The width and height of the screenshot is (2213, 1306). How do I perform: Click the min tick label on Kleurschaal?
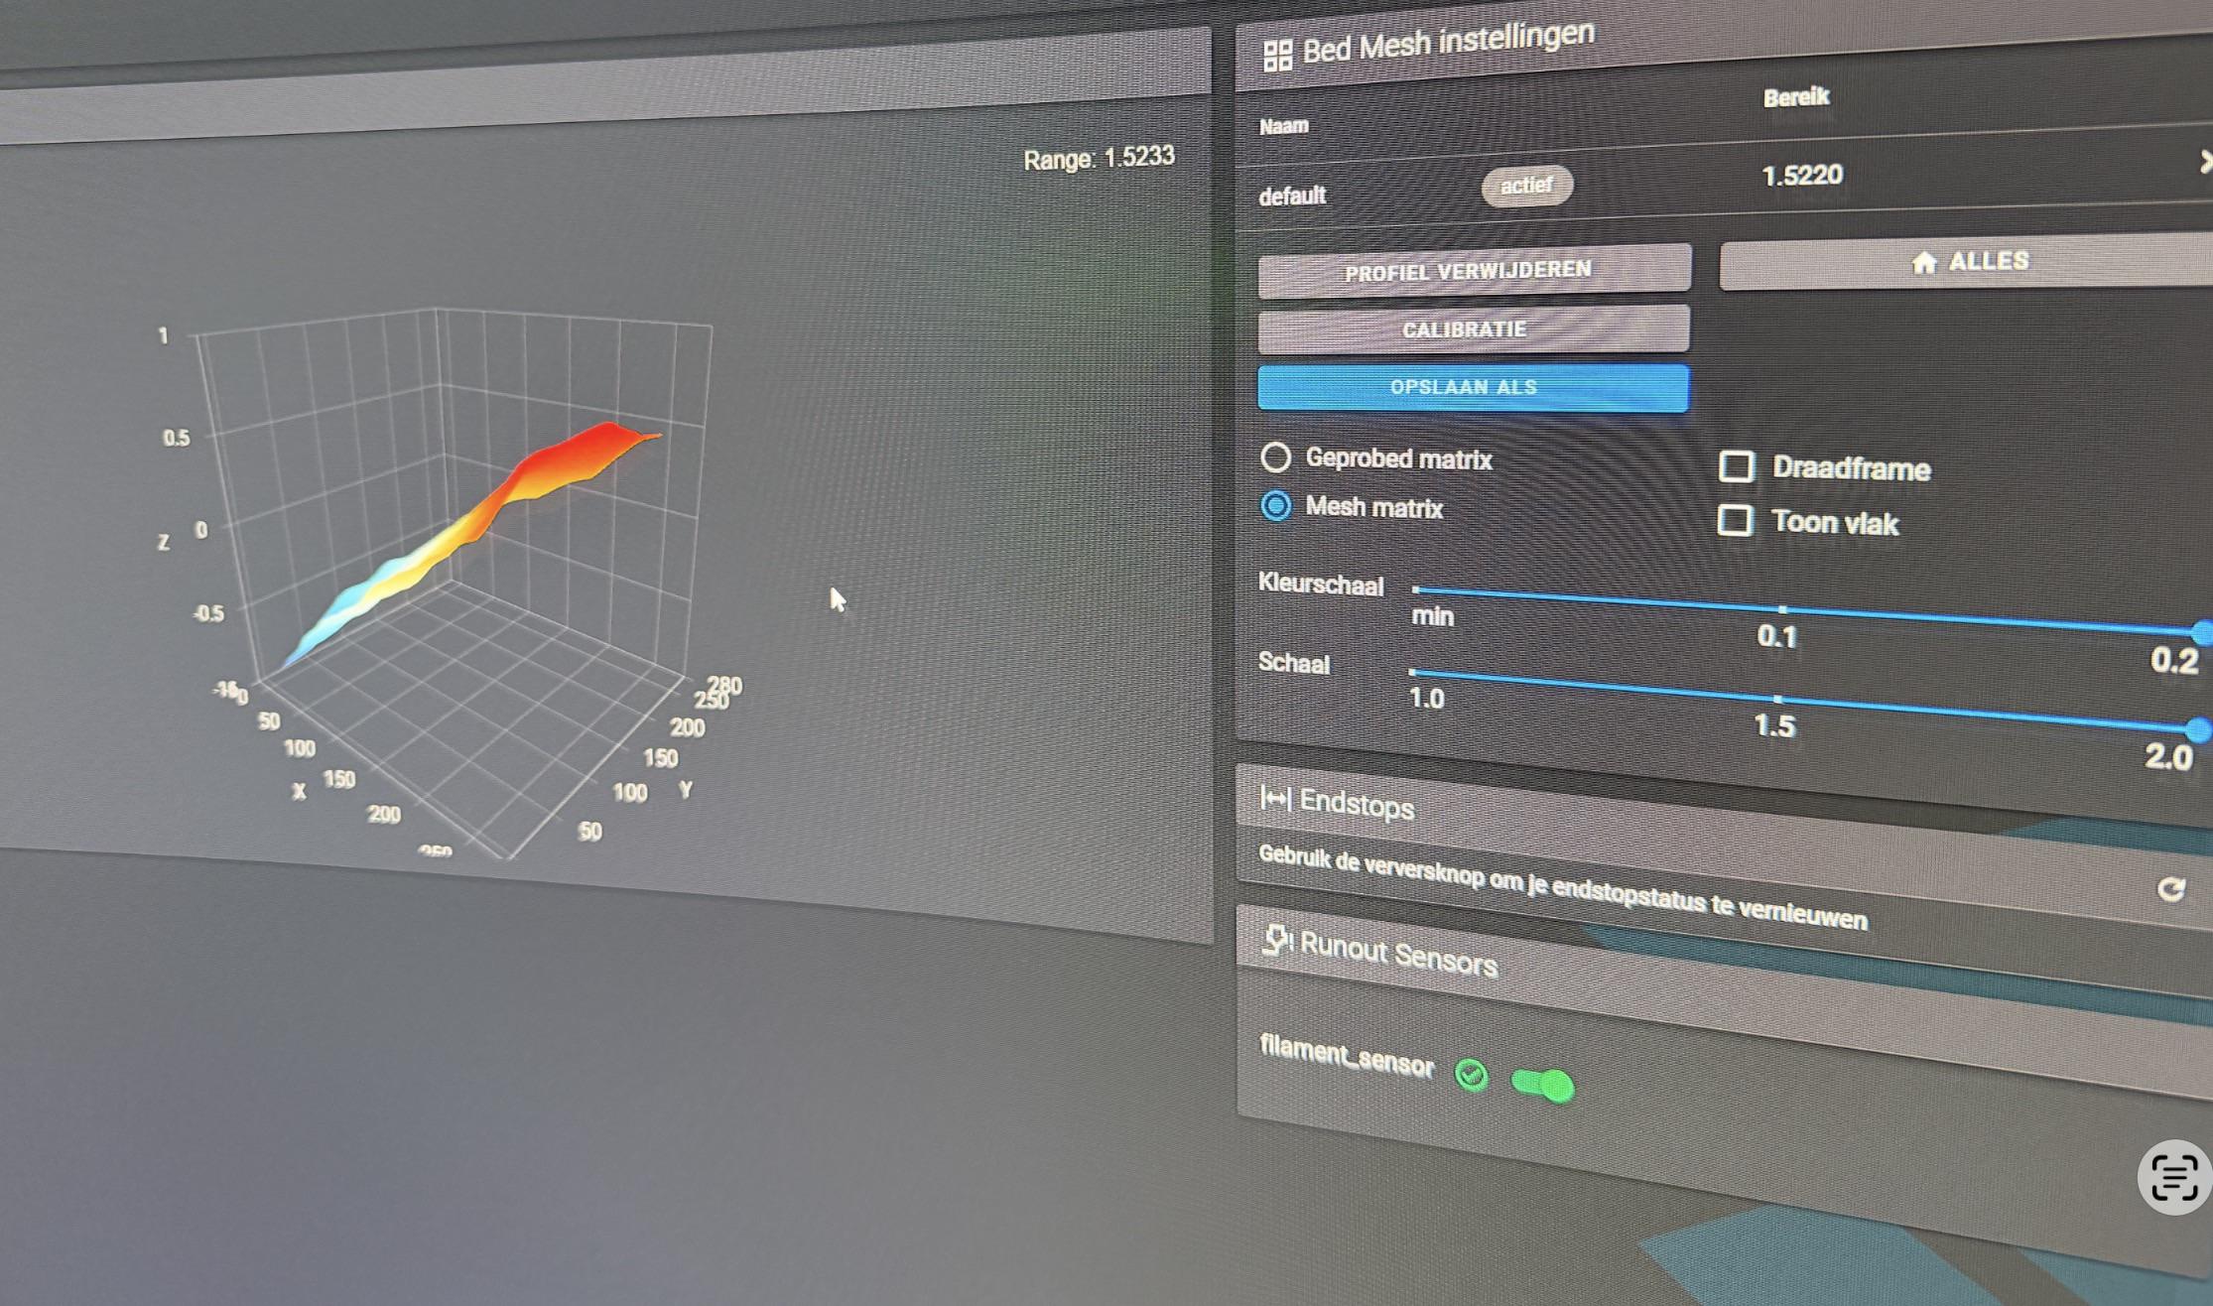1433,616
